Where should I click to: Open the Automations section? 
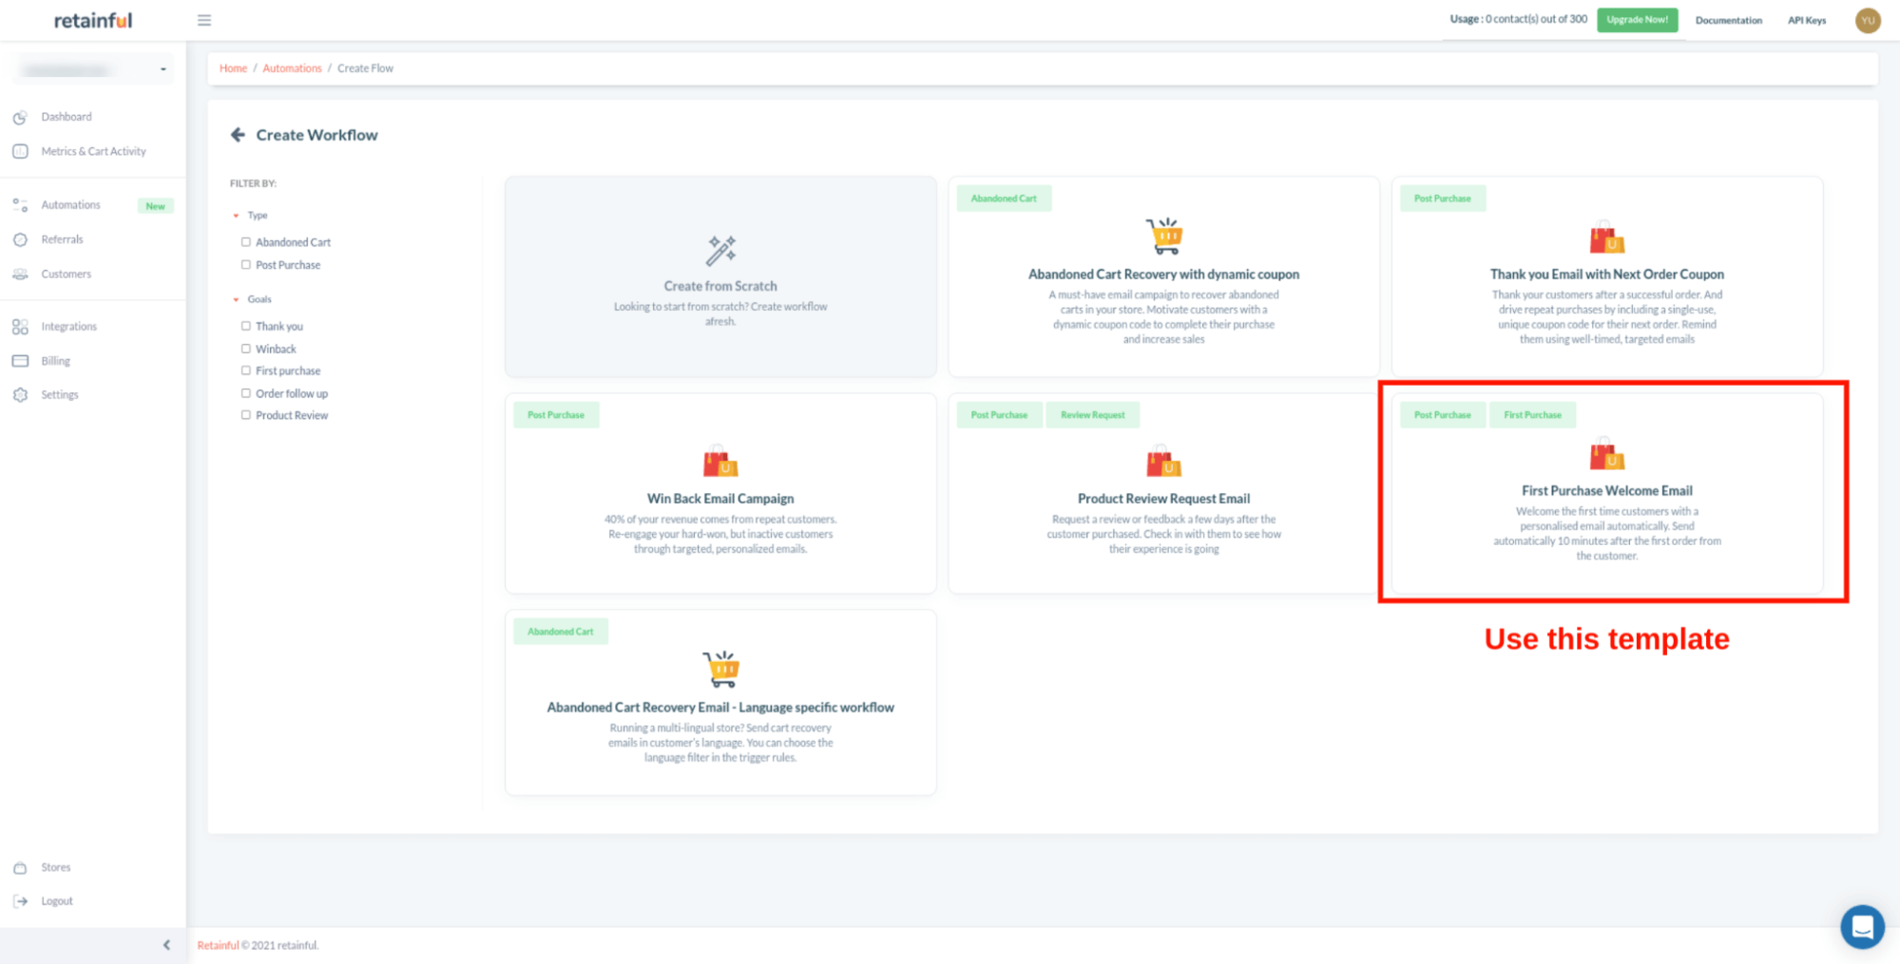[70, 204]
